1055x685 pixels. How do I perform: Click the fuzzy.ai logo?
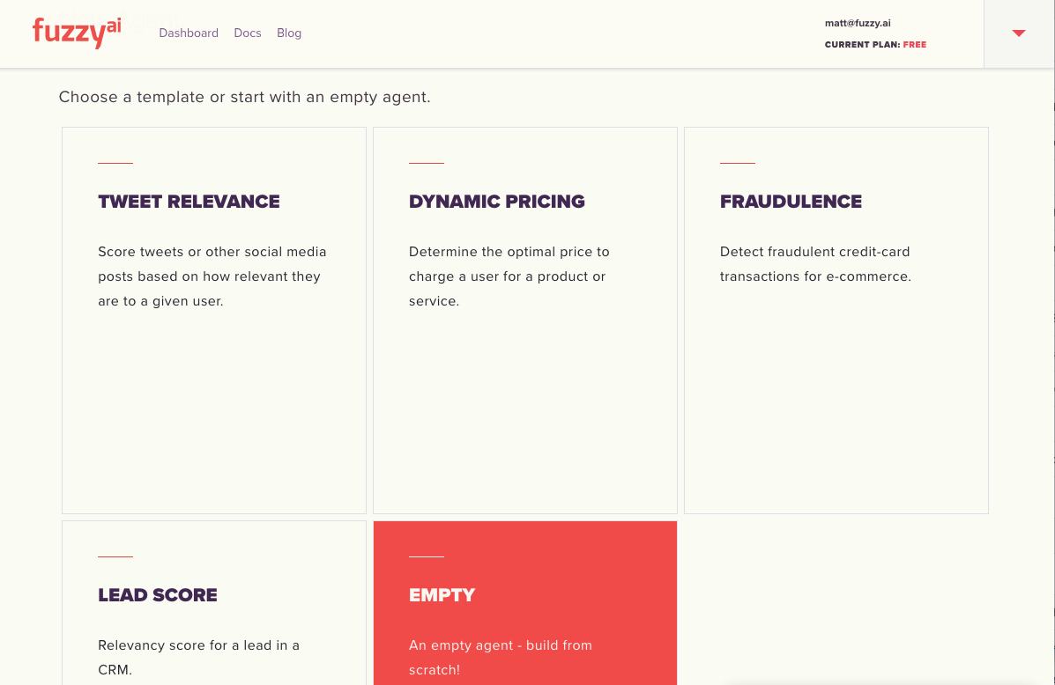tap(77, 33)
